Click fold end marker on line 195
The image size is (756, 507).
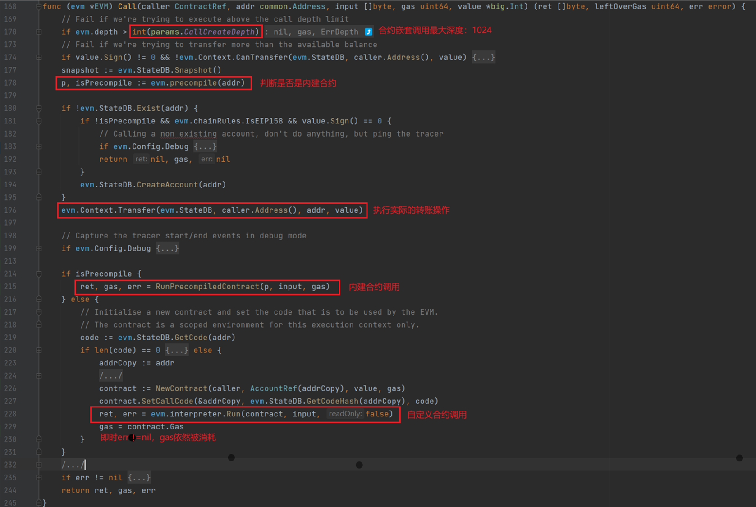(x=39, y=197)
